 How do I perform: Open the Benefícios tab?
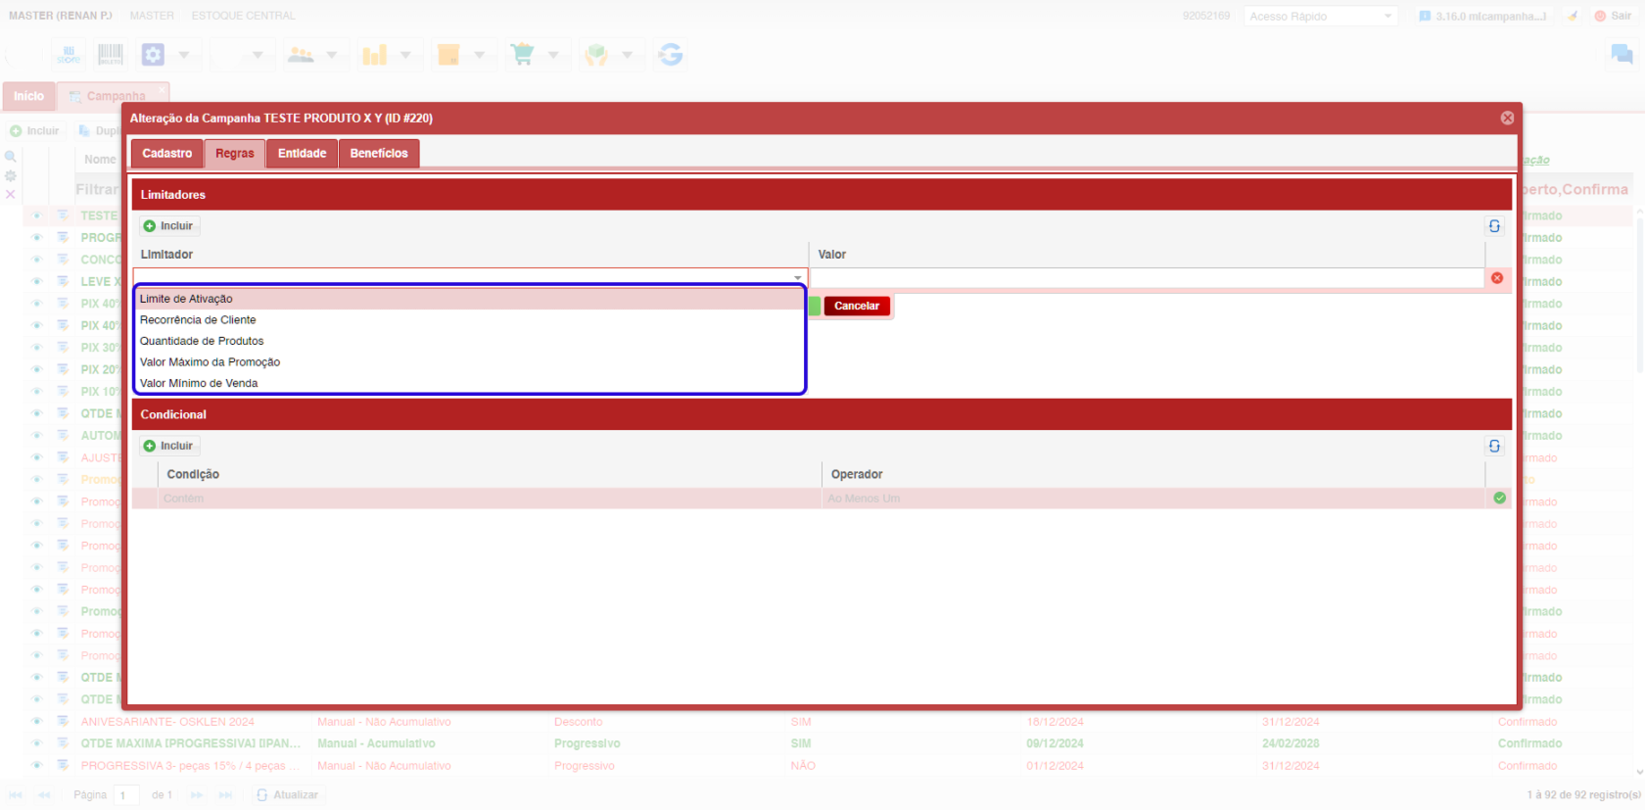coord(379,154)
